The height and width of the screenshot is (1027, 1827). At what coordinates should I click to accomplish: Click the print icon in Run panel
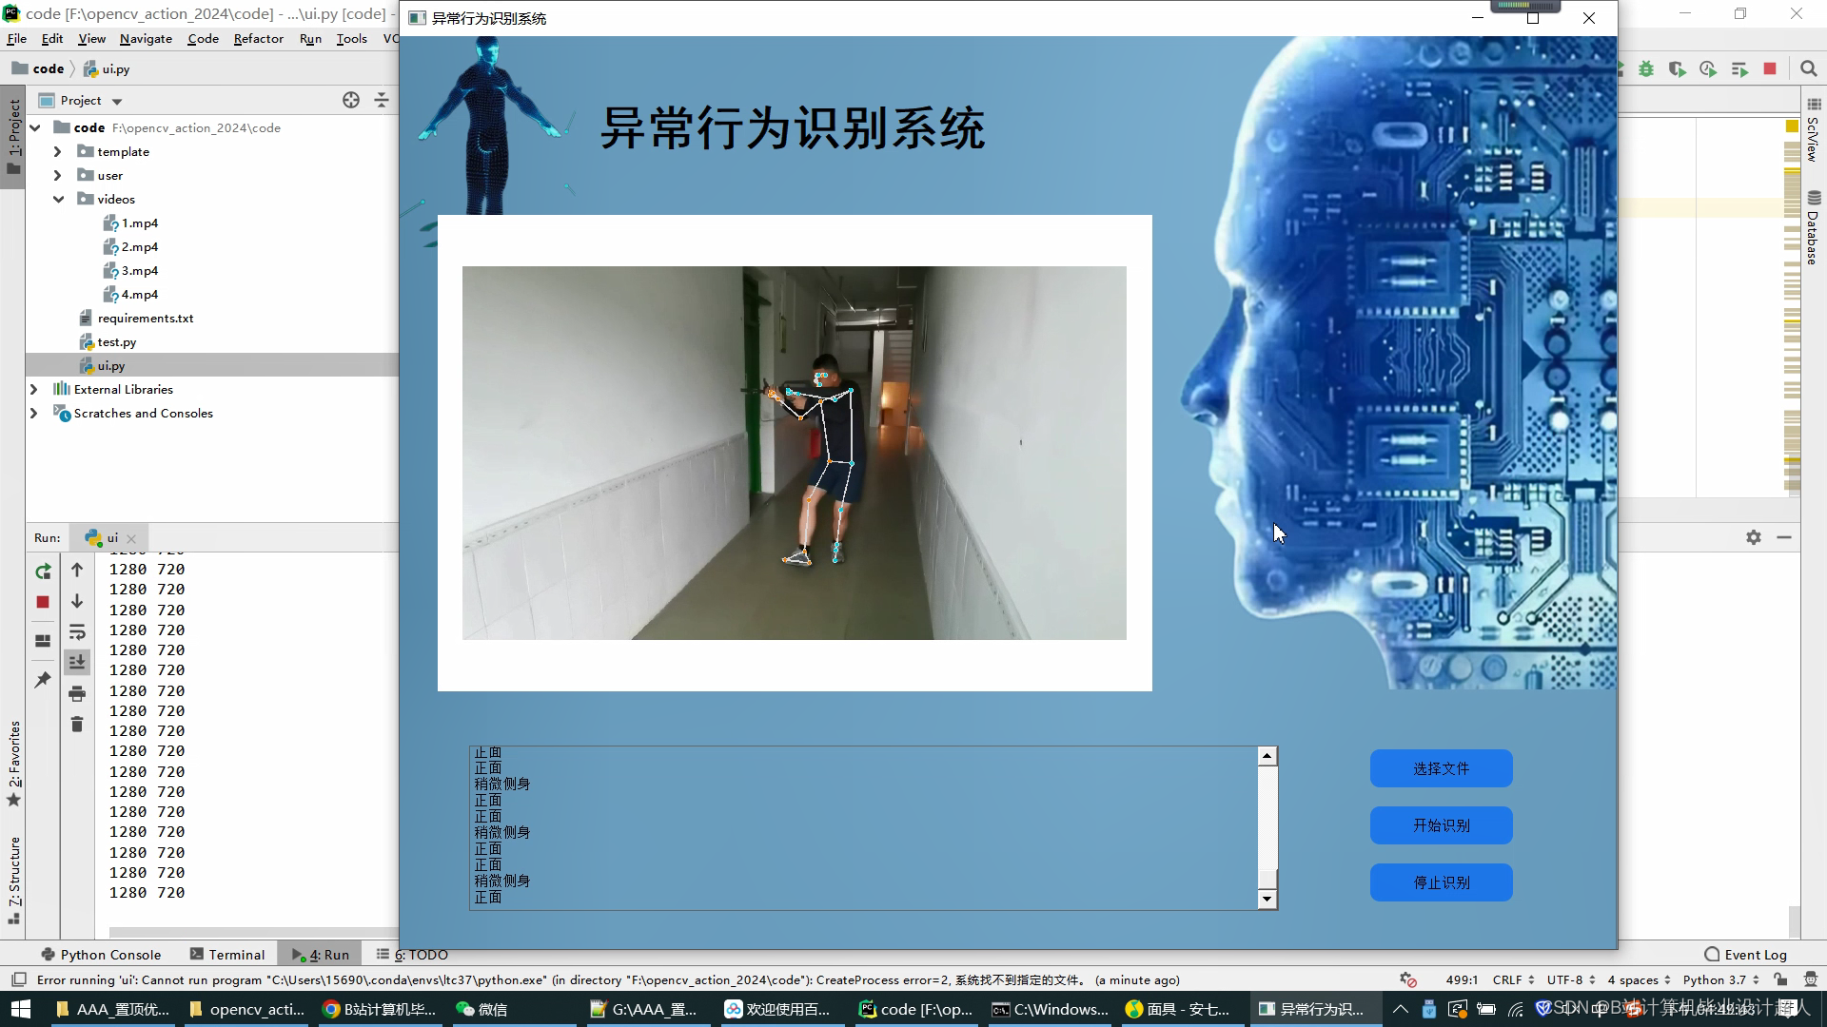coord(77,694)
